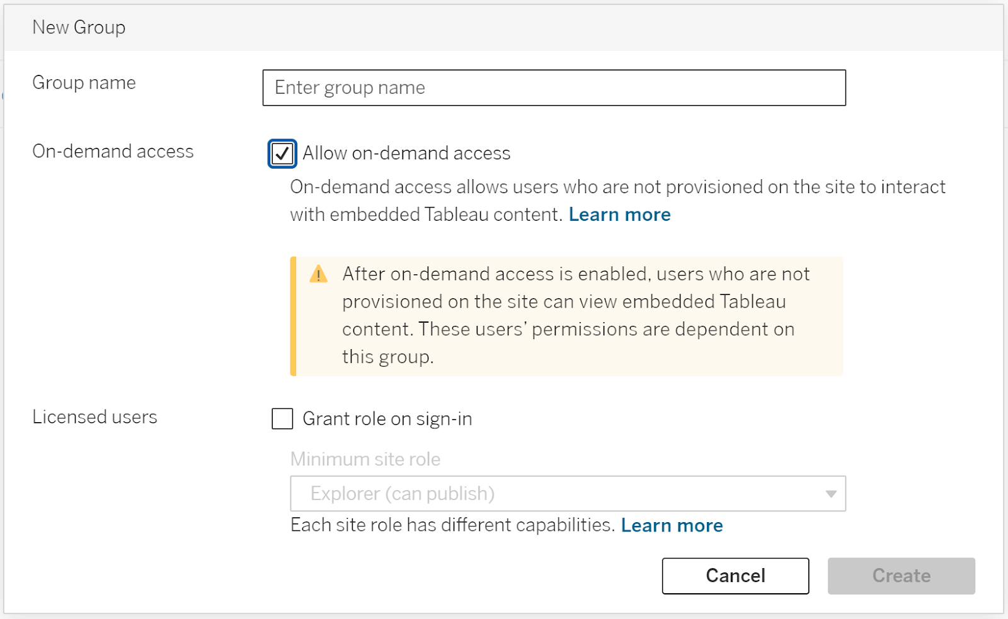Click the "Group name" field label
This screenshot has width=1008, height=619.
tap(84, 83)
